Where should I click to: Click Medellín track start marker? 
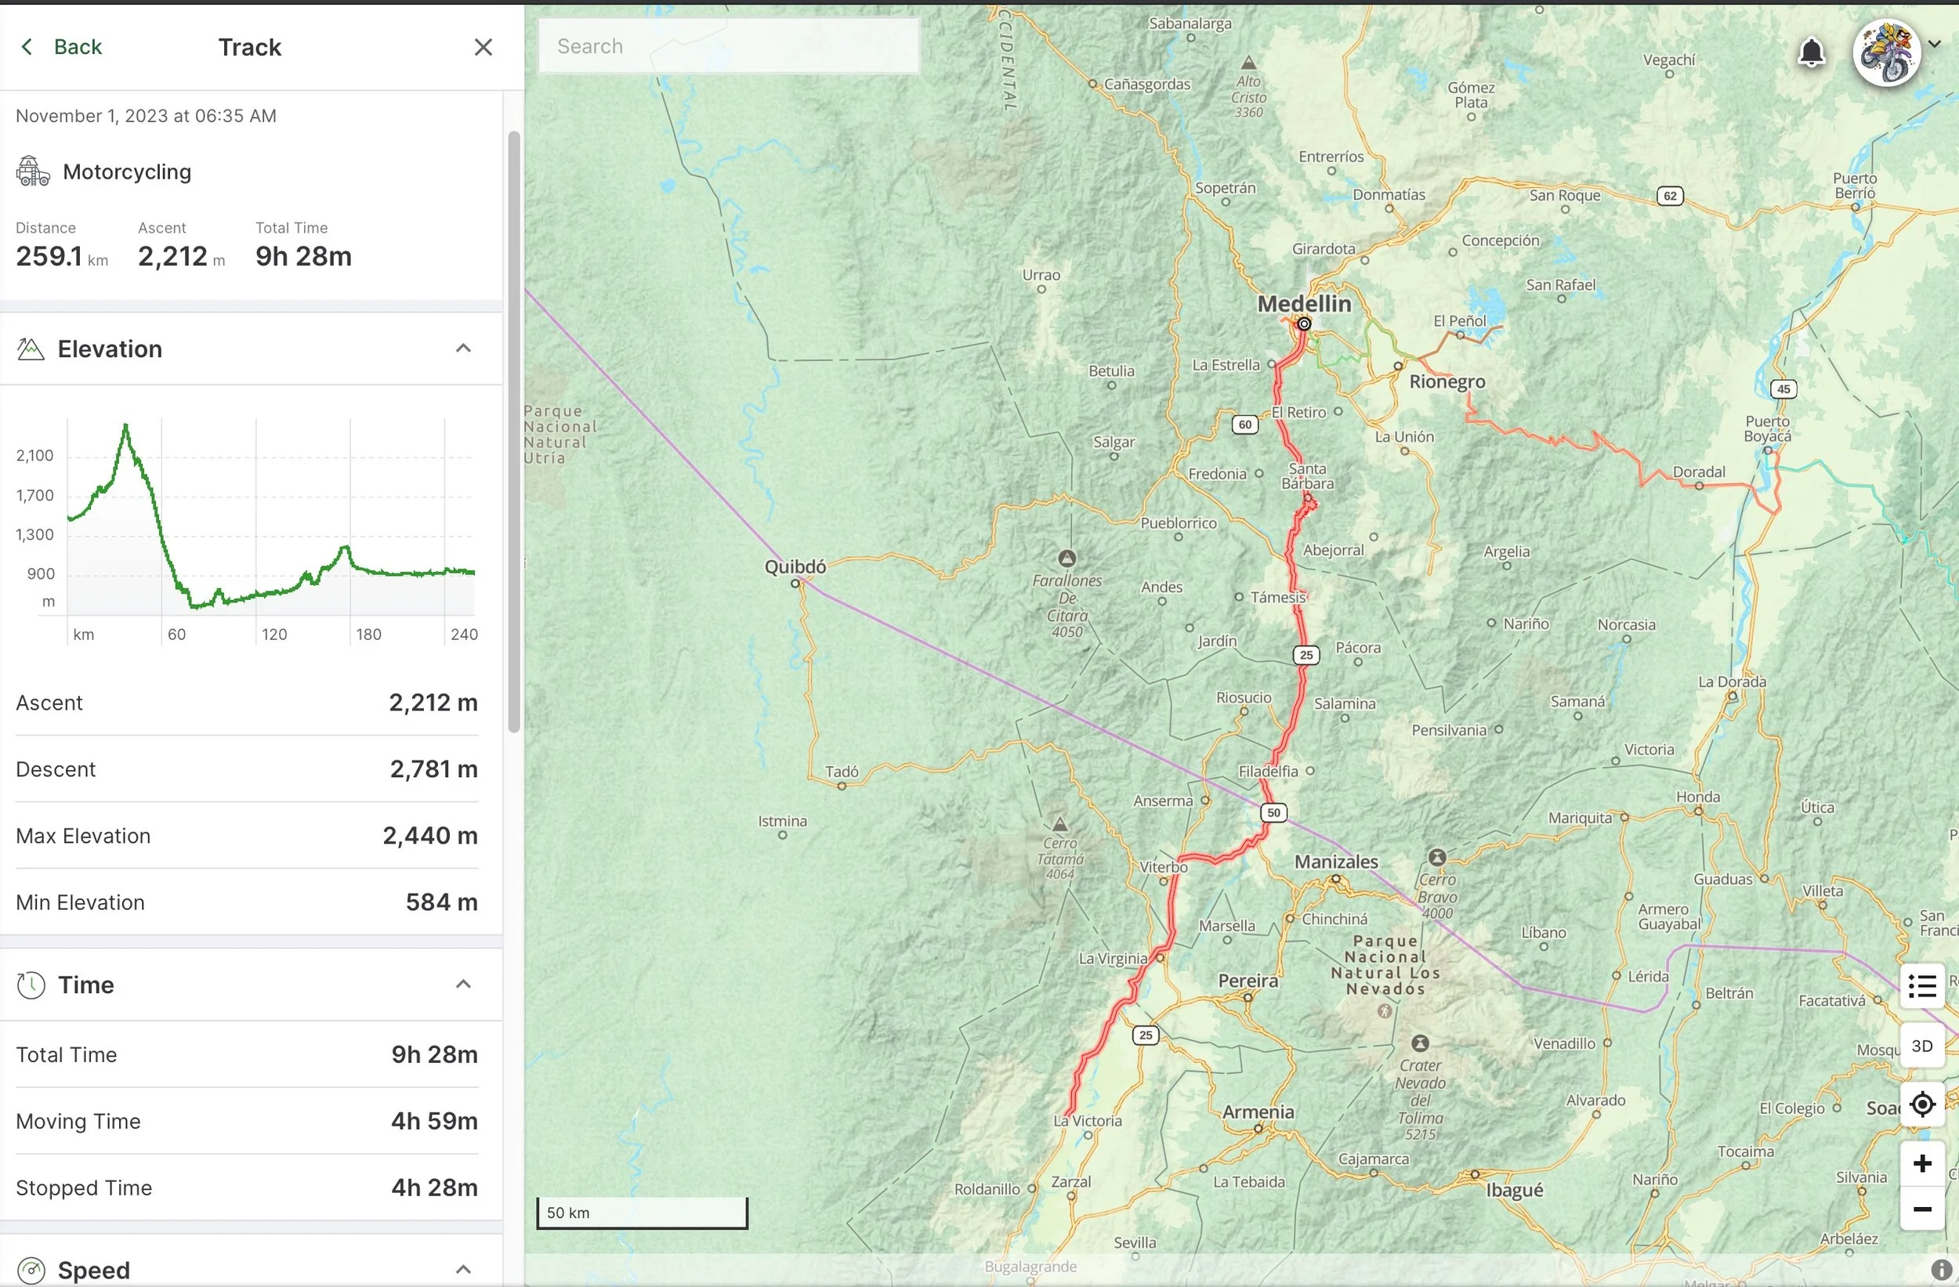1304,324
